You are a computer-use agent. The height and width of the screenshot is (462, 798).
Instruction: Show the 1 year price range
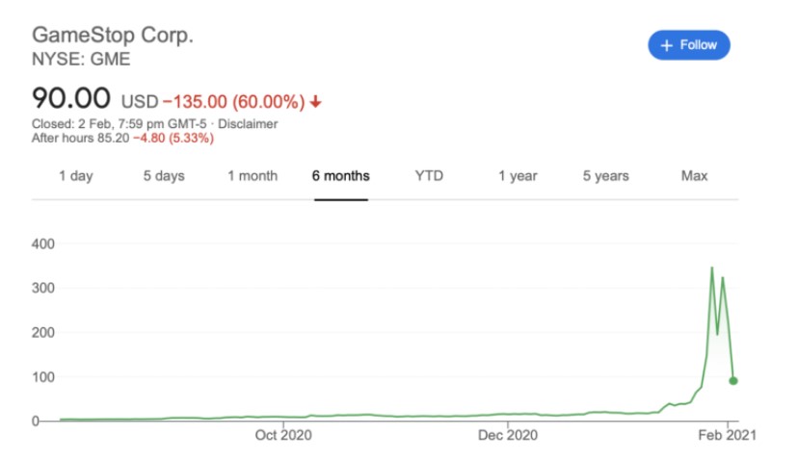tap(518, 176)
